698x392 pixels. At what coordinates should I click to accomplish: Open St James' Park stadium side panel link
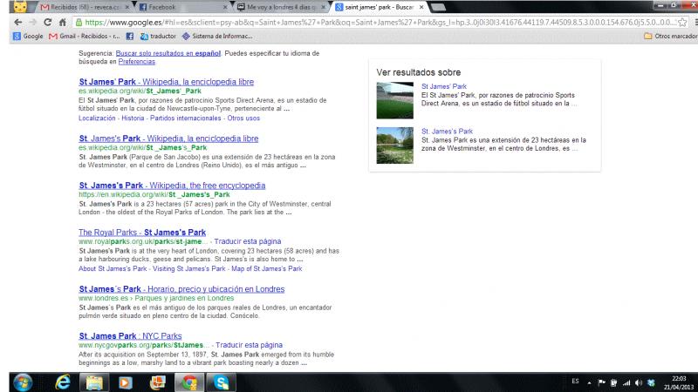tap(444, 86)
